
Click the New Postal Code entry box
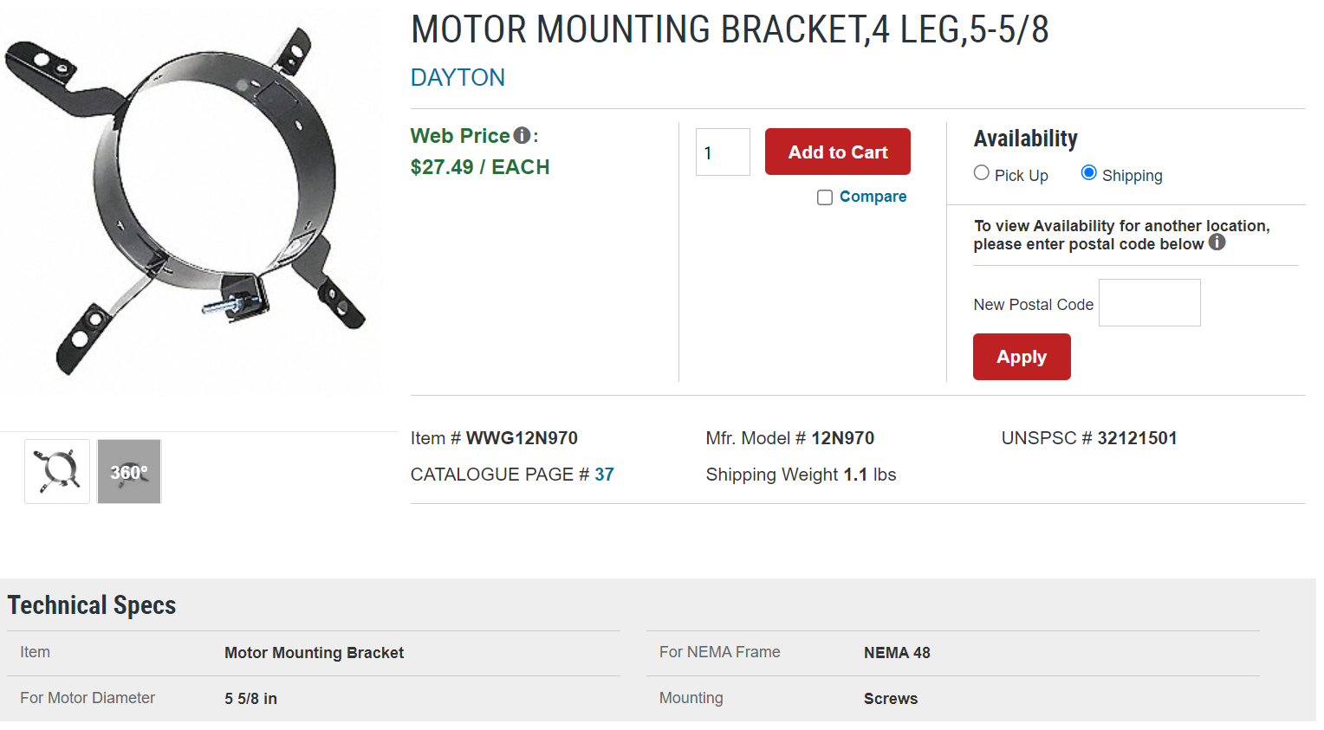1149,302
